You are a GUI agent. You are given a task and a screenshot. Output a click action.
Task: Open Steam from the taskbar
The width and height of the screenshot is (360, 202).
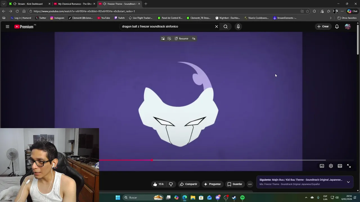coord(234,198)
